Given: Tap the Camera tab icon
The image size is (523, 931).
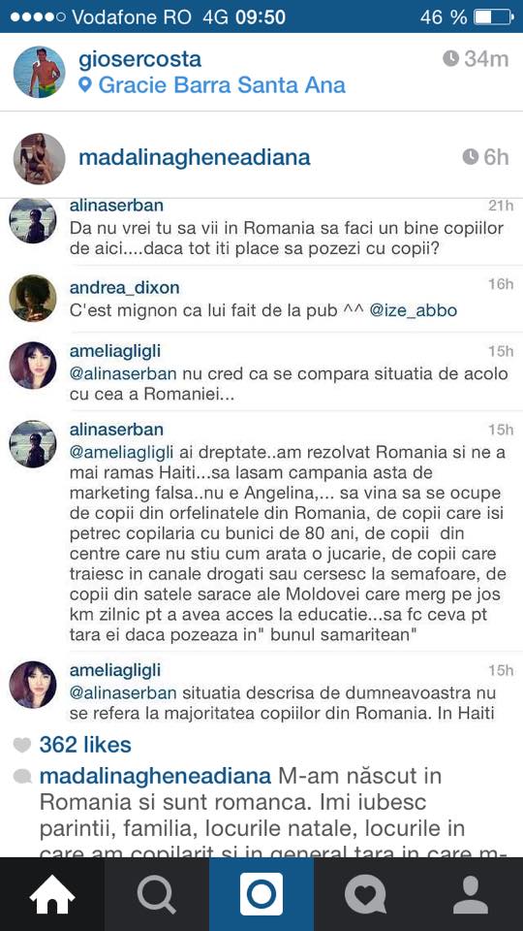Looking at the screenshot, I should [x=261, y=894].
